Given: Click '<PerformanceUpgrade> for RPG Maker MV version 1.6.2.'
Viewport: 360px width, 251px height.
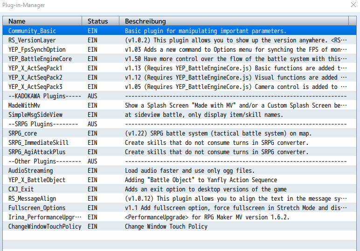Looking at the screenshot, I should (207, 217).
